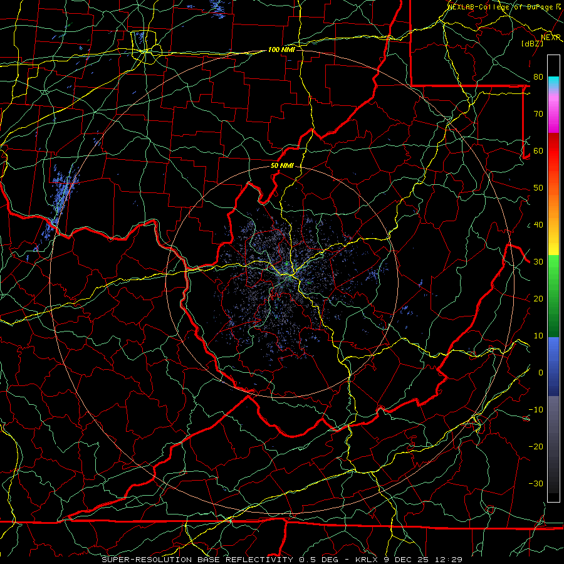The width and height of the screenshot is (564, 564).
Task: Pick the green segment of the color bar
Action: (x=553, y=296)
